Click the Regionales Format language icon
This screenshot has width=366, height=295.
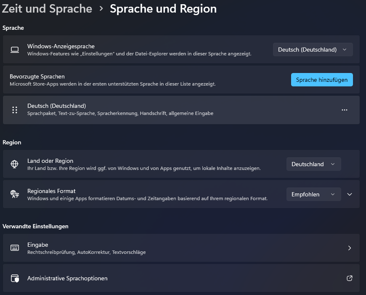[15, 194]
